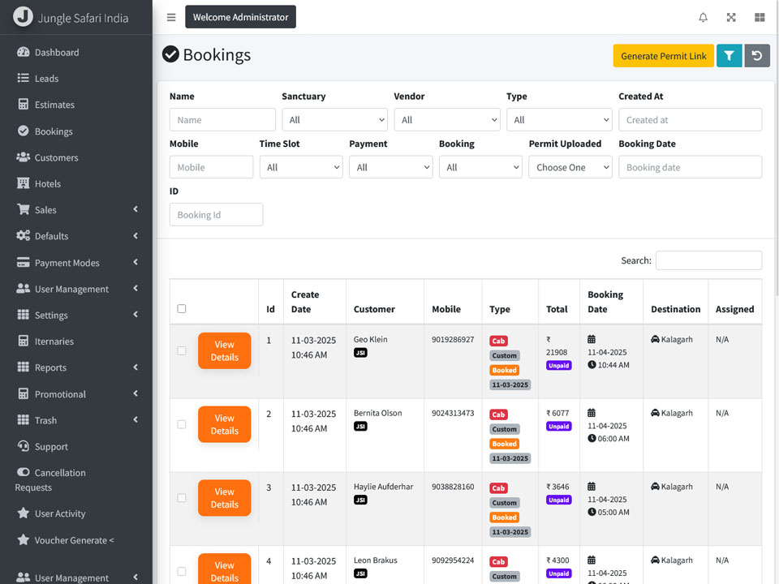The height and width of the screenshot is (584, 779).
Task: Expand the Settings submenu chevron
Action: (136, 315)
